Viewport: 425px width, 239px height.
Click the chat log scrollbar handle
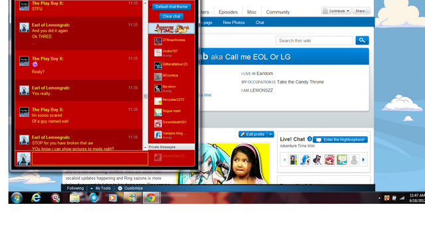(145, 96)
